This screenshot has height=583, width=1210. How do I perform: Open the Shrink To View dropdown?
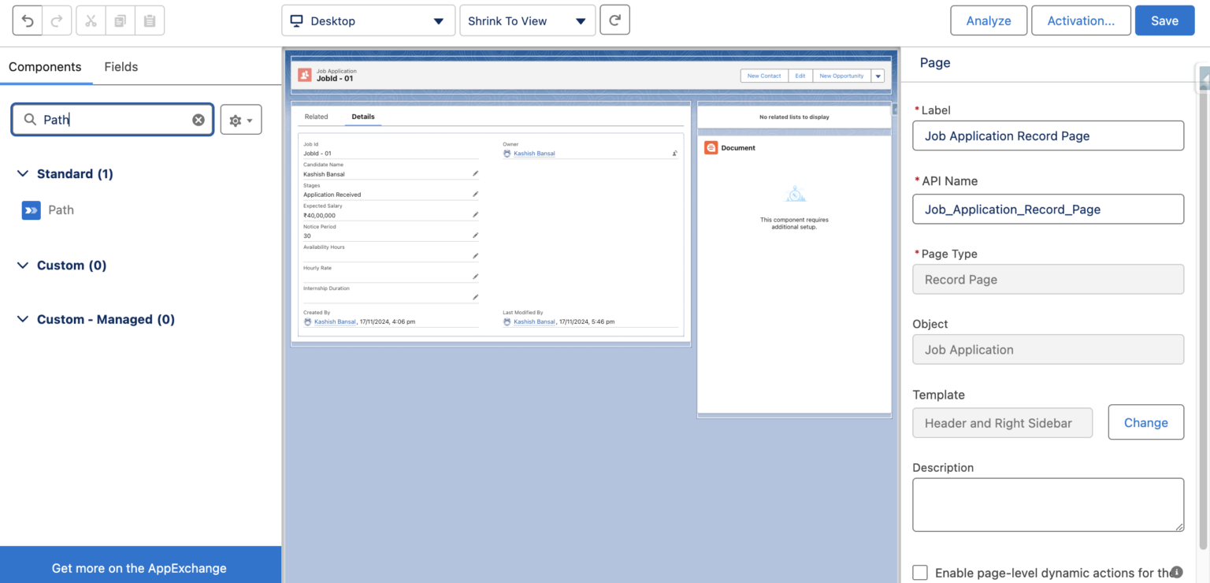527,20
